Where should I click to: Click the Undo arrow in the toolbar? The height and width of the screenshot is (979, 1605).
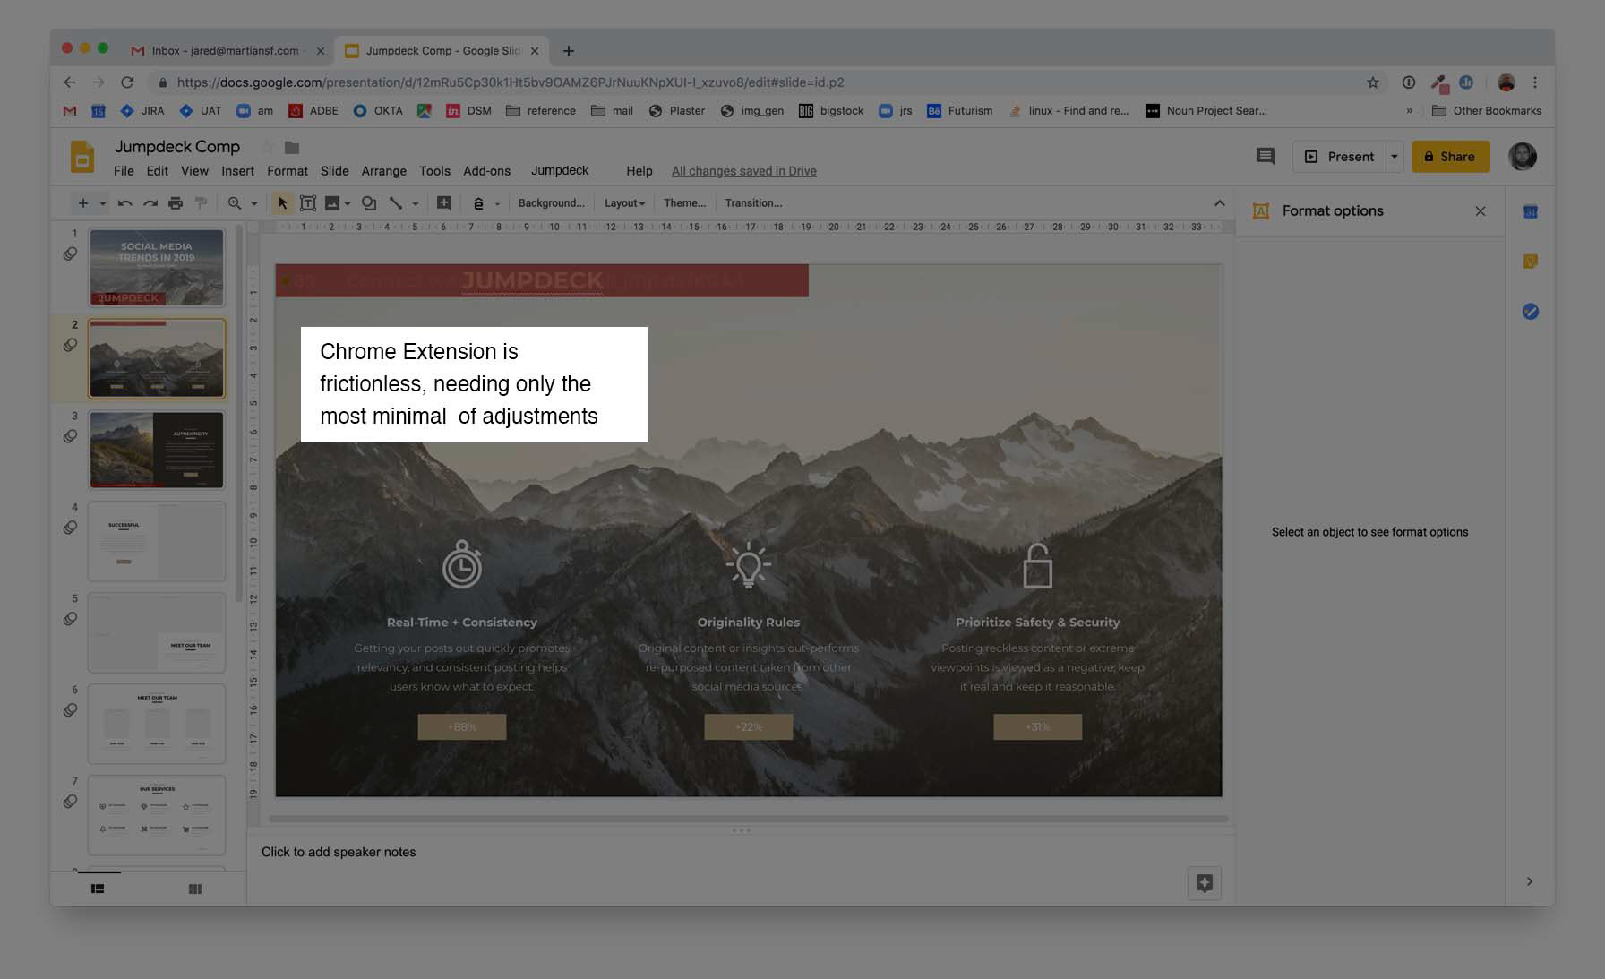124,203
